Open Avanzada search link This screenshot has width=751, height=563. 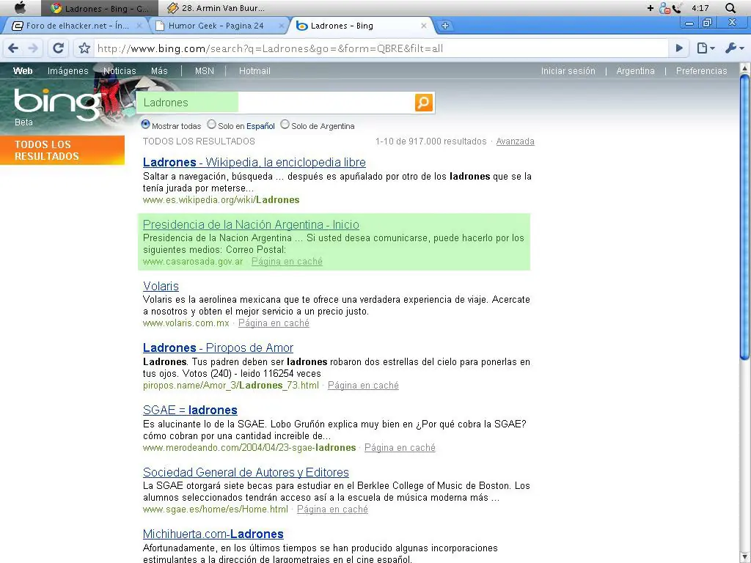click(515, 141)
